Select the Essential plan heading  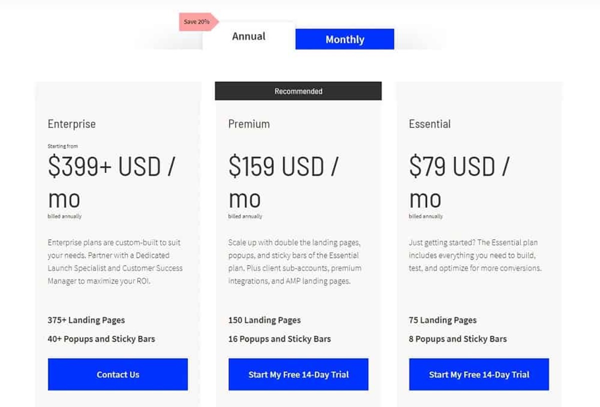tap(429, 124)
